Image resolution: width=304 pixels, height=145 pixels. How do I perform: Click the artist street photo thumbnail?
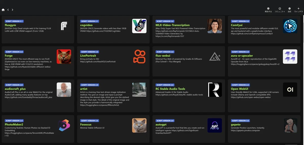pyautogui.click(x=139, y=90)
